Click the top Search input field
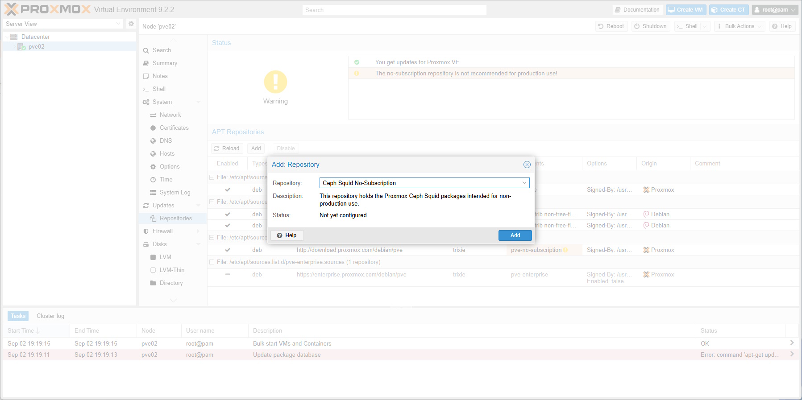 (x=394, y=10)
